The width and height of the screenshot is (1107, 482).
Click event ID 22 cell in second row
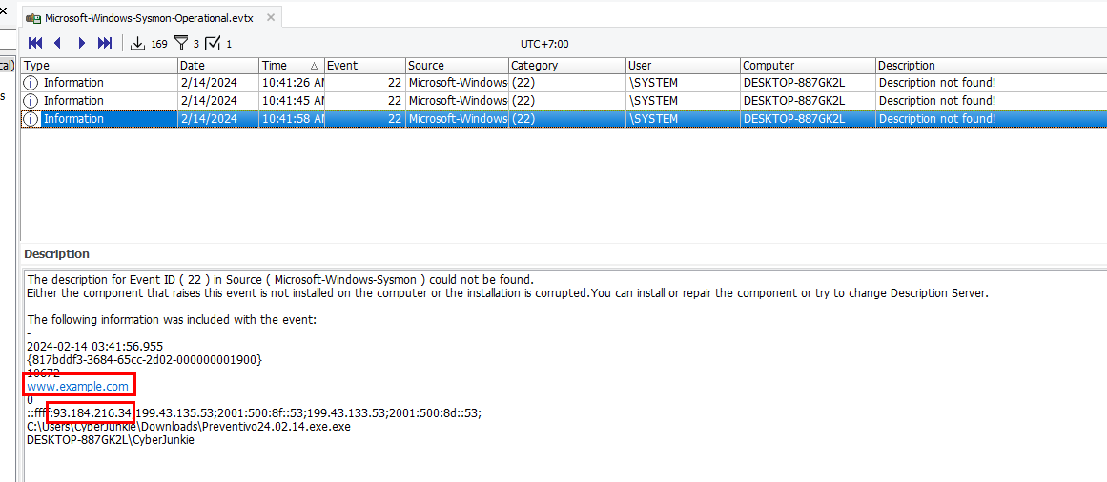click(x=364, y=101)
